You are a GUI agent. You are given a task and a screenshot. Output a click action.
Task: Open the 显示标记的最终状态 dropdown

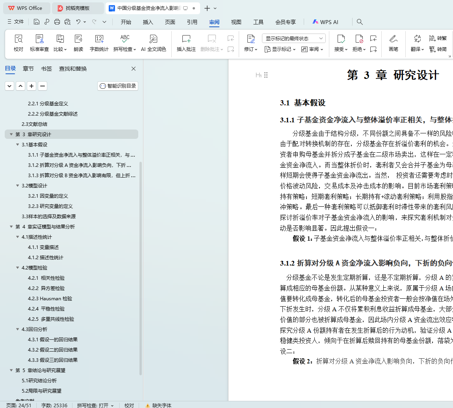293,38
